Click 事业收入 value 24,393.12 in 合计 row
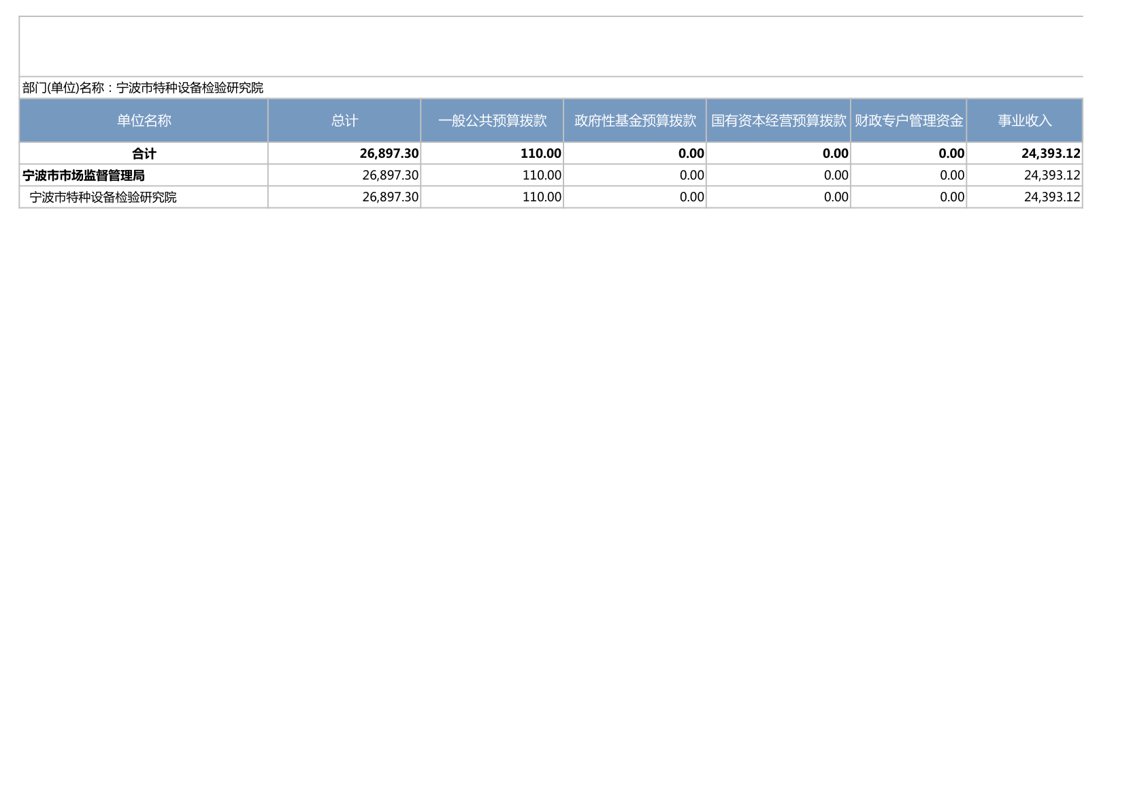The image size is (1146, 810). 1051,154
